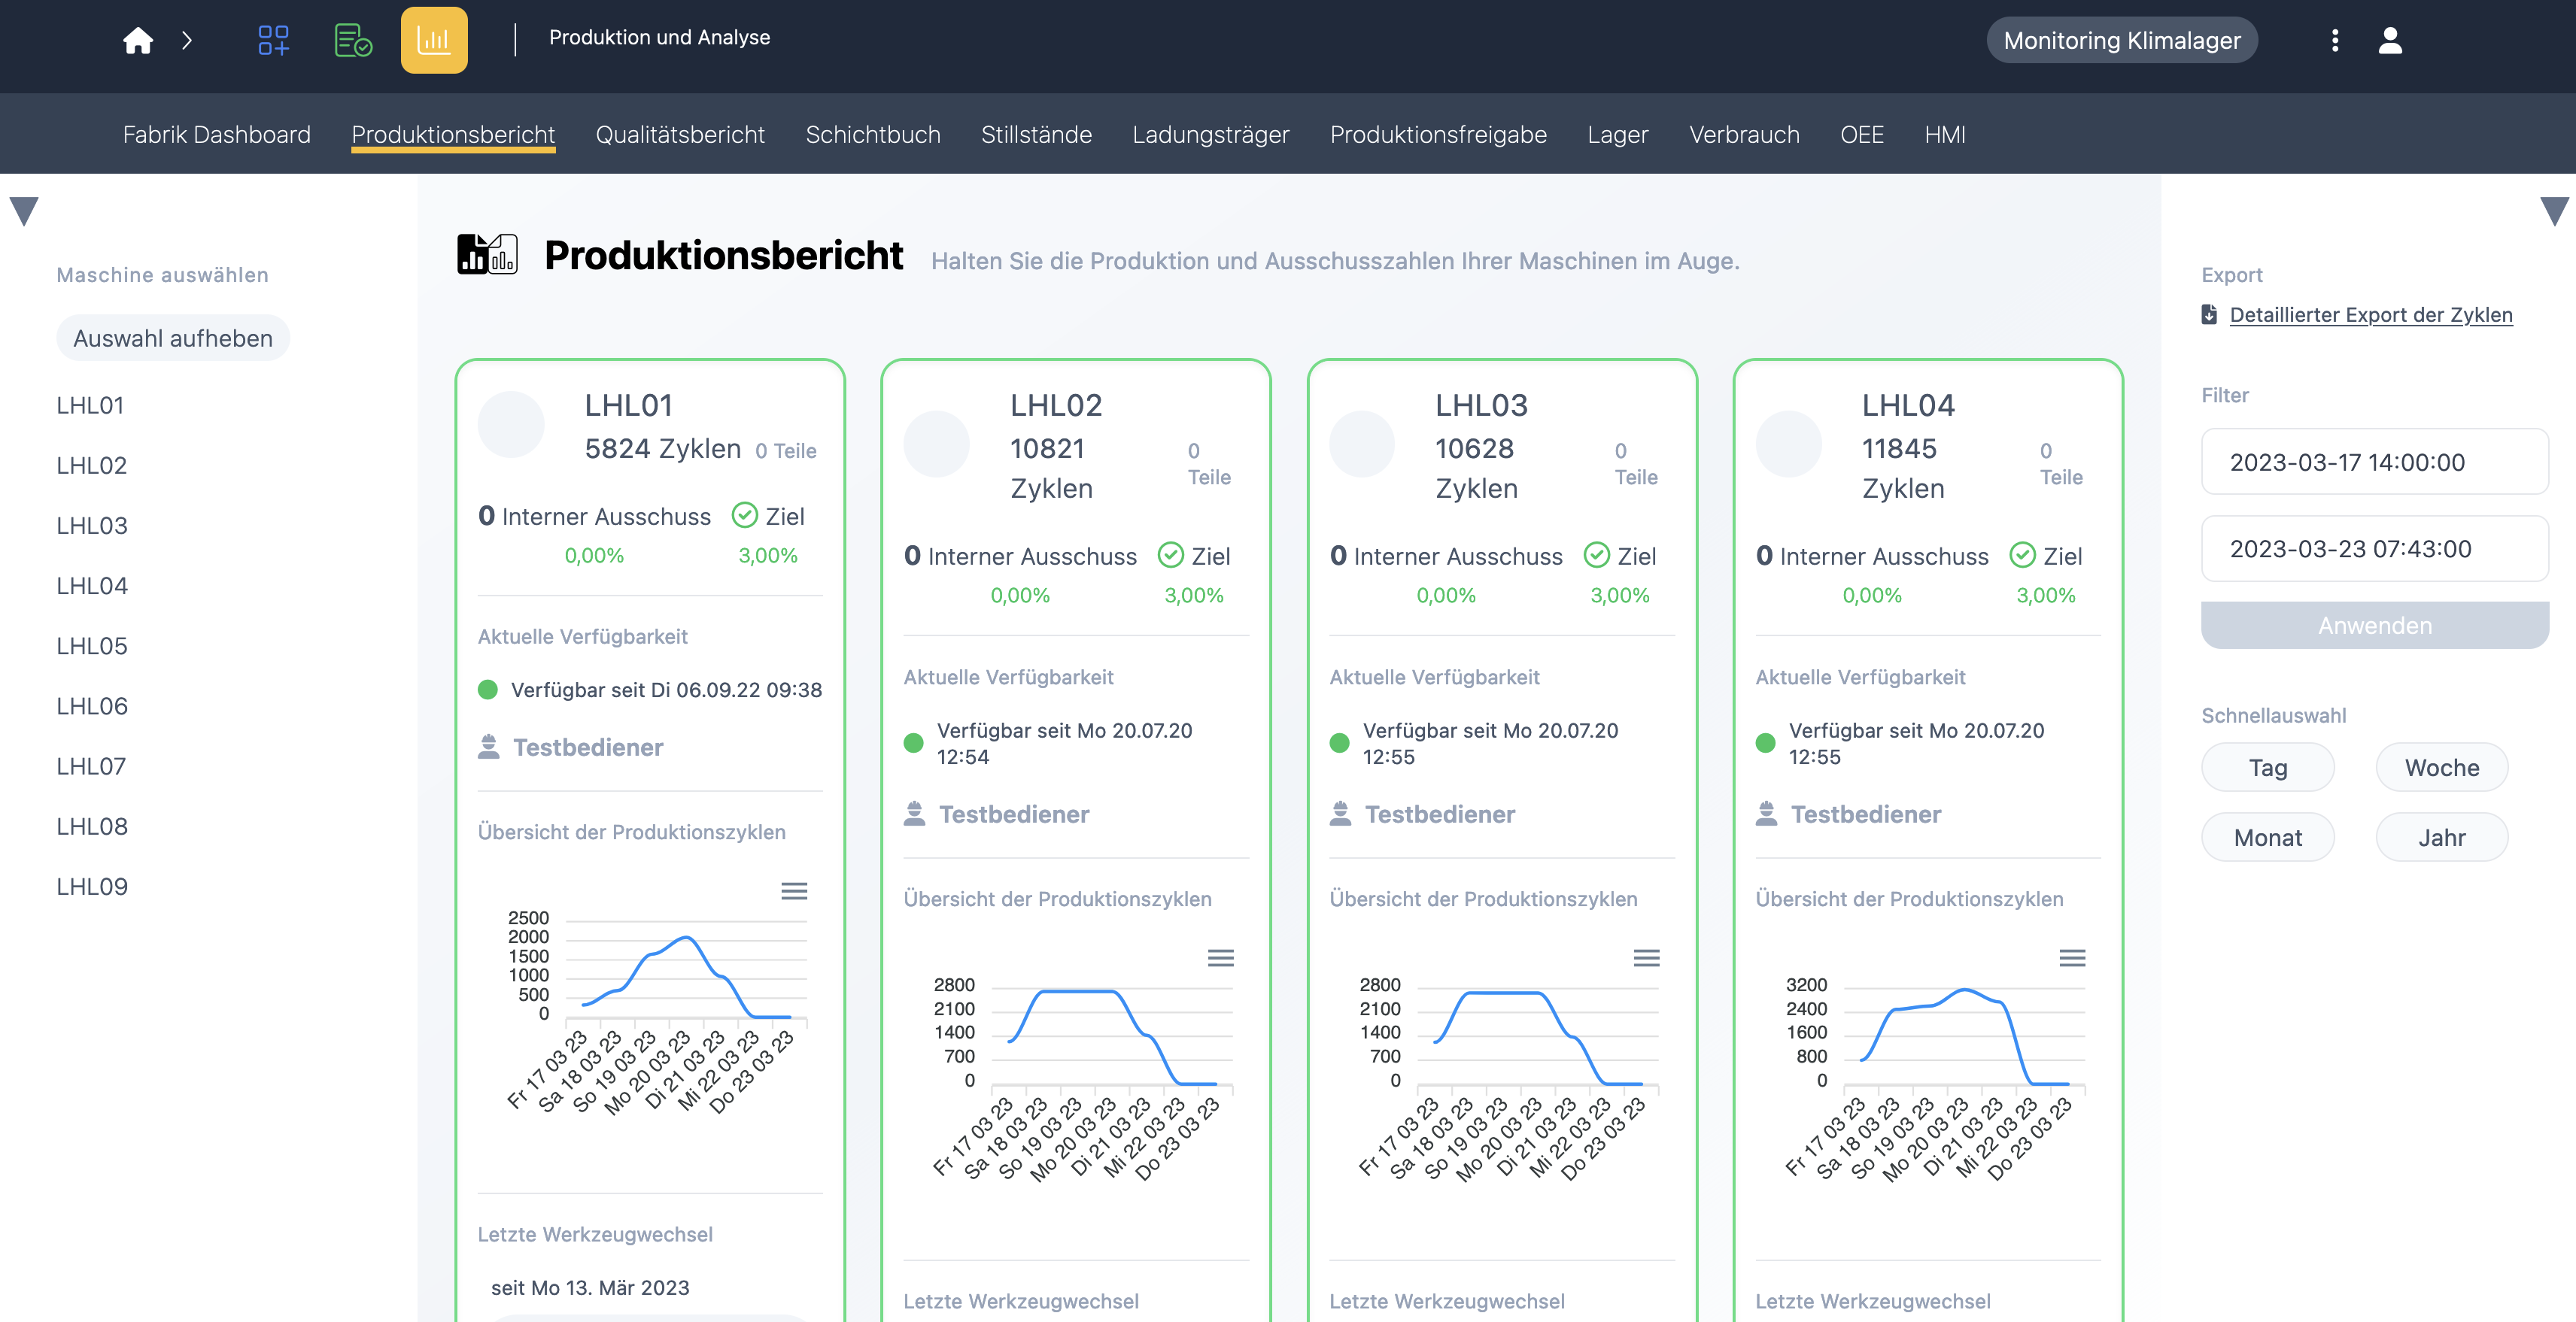Click the breadcrumb chevron next to home
The image size is (2576, 1322).
187,40
